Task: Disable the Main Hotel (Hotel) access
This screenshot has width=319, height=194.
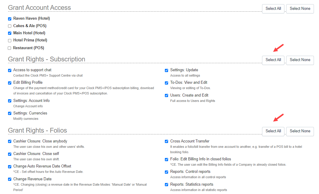Action: click(x=9, y=33)
